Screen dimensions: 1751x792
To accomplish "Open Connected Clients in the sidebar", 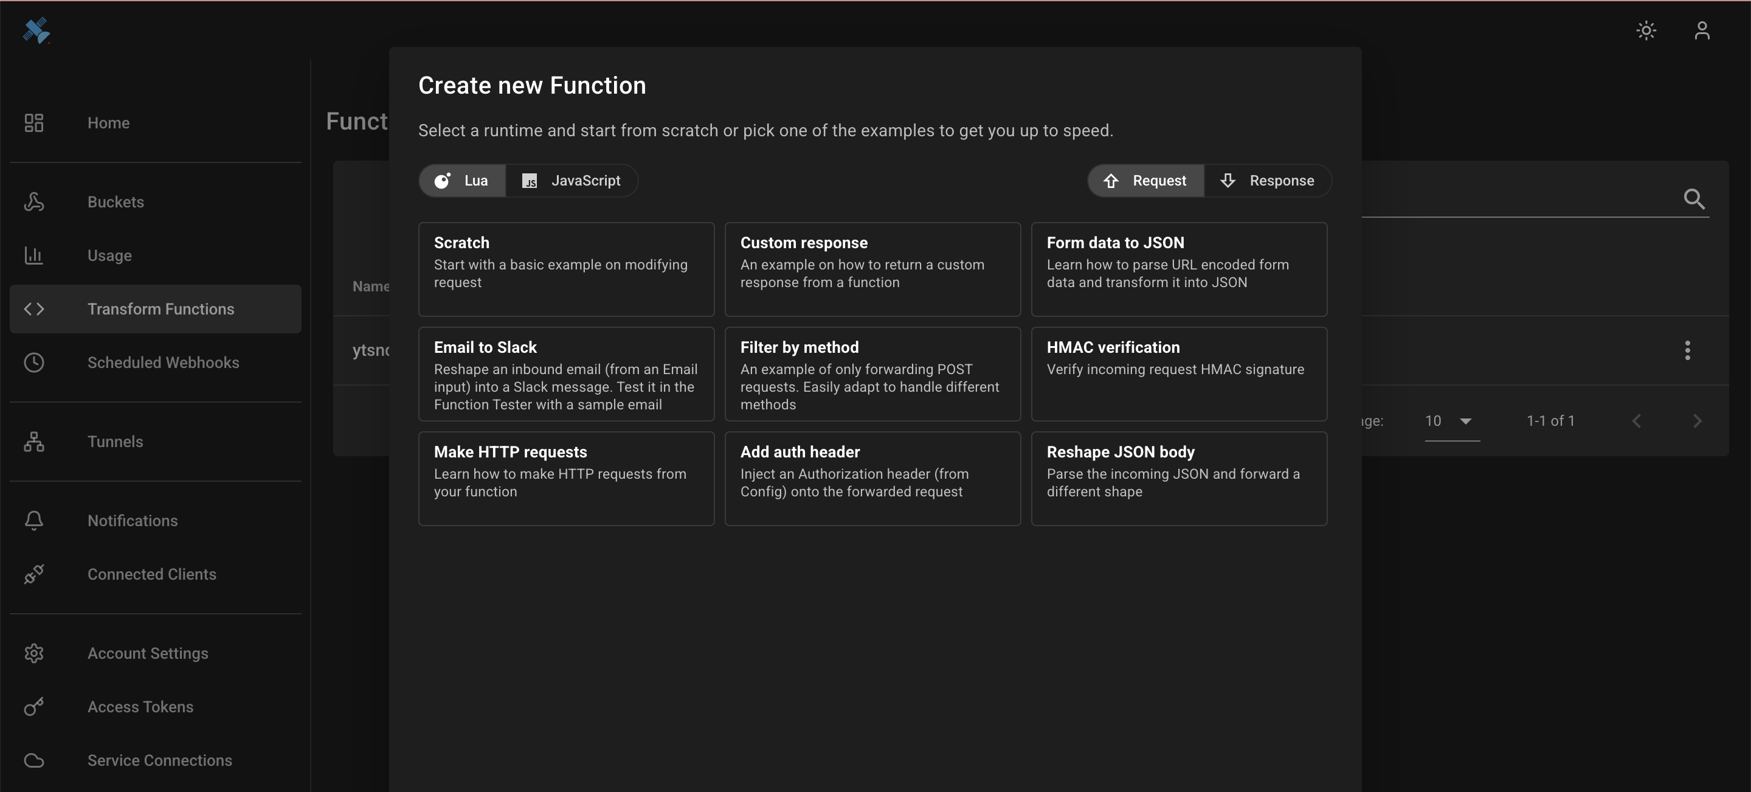I will click(156, 574).
